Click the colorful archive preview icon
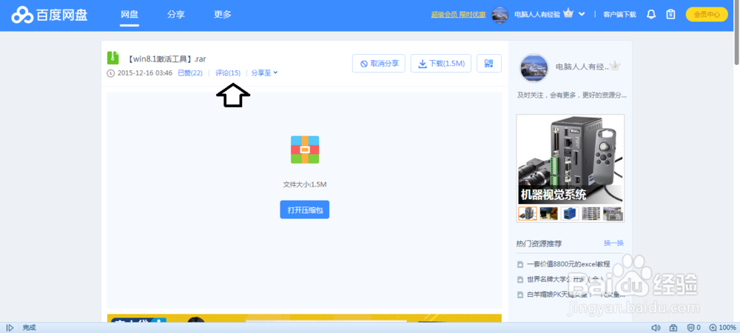The height and width of the screenshot is (333, 740). (305, 149)
